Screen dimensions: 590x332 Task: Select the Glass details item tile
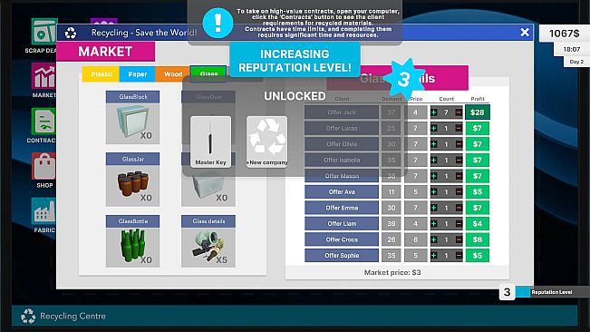(208, 241)
